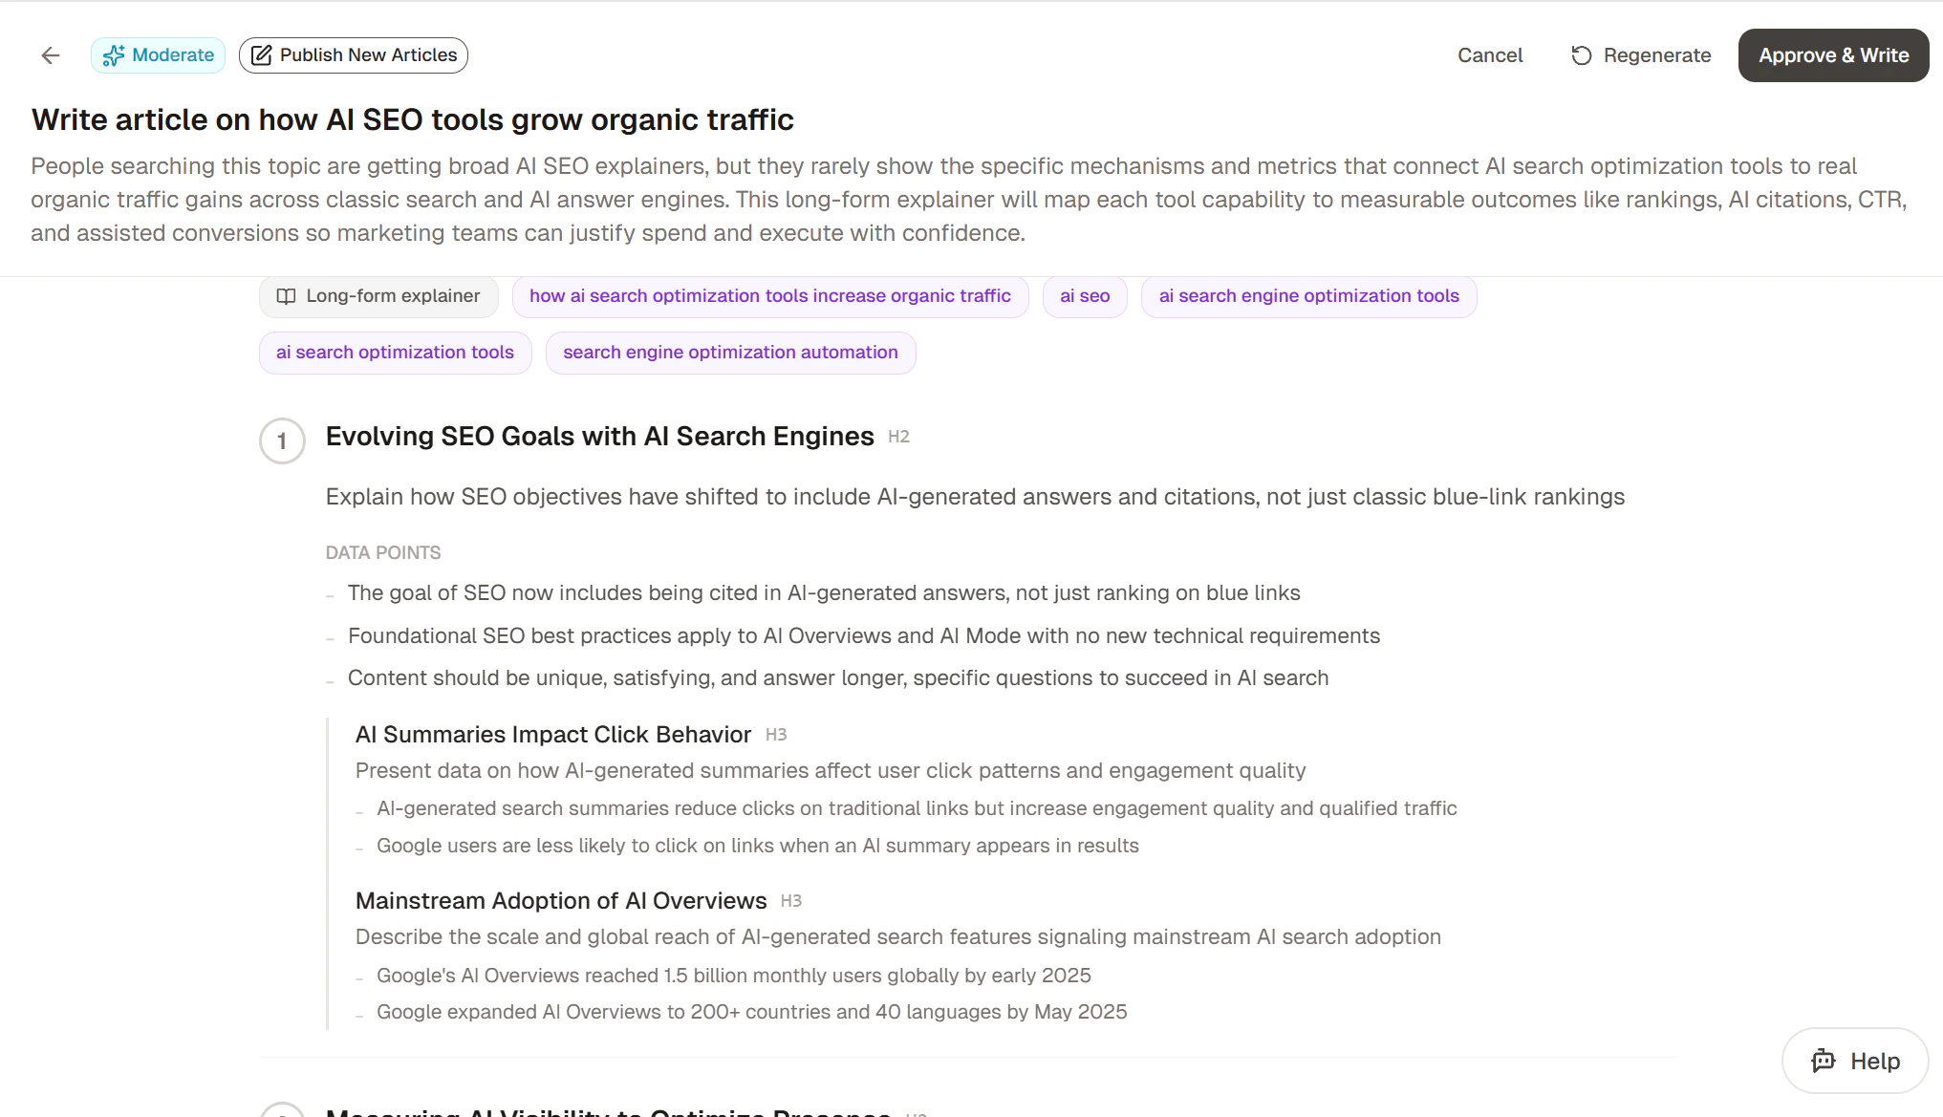Click the Moderate sparkle badge
This screenshot has width=1943, height=1117.
pos(159,55)
